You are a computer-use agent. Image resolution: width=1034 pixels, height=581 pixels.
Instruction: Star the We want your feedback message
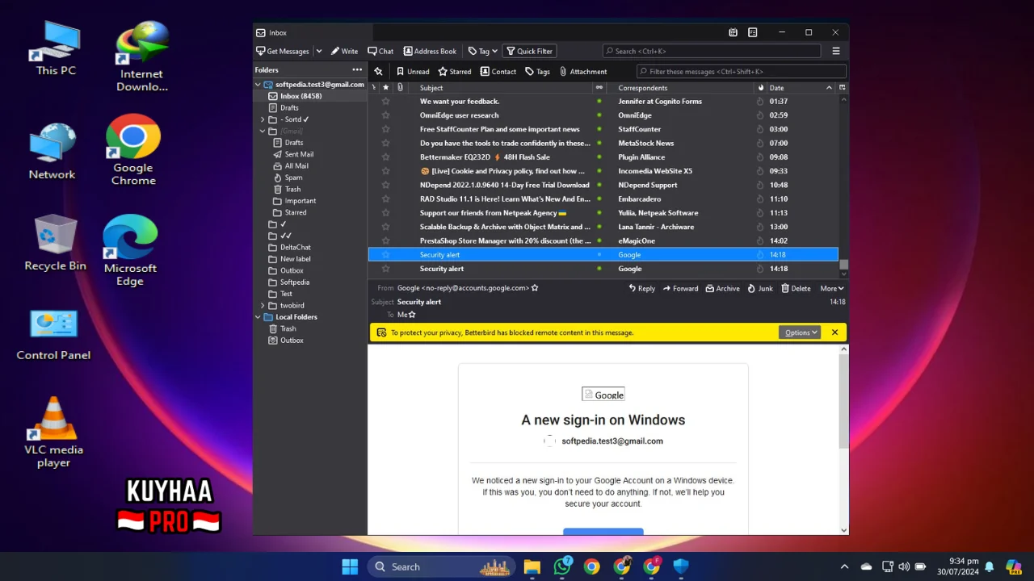pos(385,102)
